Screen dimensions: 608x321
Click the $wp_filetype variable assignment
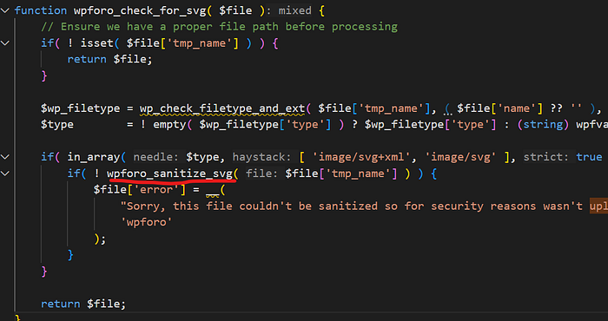click(x=80, y=108)
